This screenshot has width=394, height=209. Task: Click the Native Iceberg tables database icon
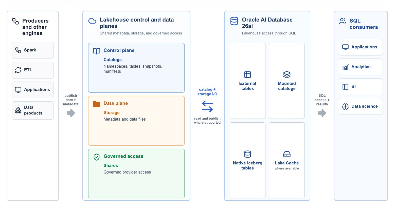247,154
